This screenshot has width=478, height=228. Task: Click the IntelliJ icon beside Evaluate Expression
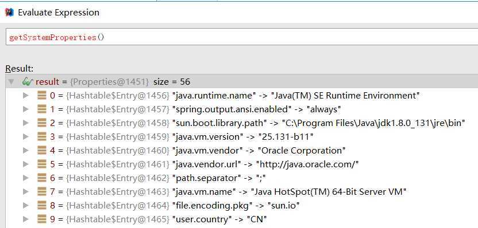tap(9, 13)
